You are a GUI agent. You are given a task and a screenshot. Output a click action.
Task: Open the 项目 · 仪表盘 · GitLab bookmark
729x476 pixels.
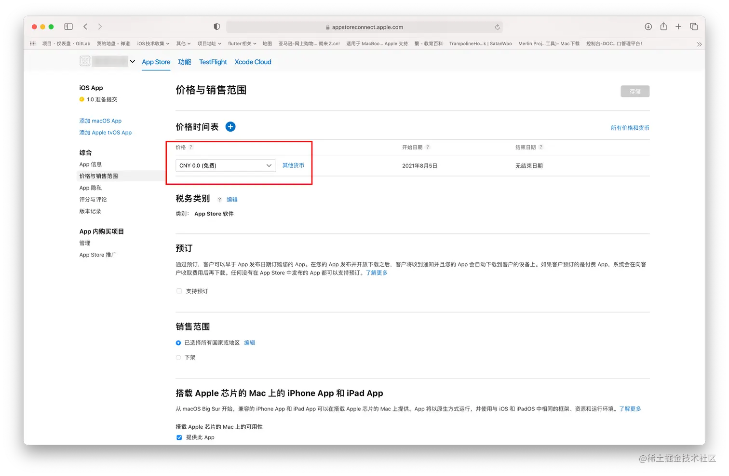(66, 43)
